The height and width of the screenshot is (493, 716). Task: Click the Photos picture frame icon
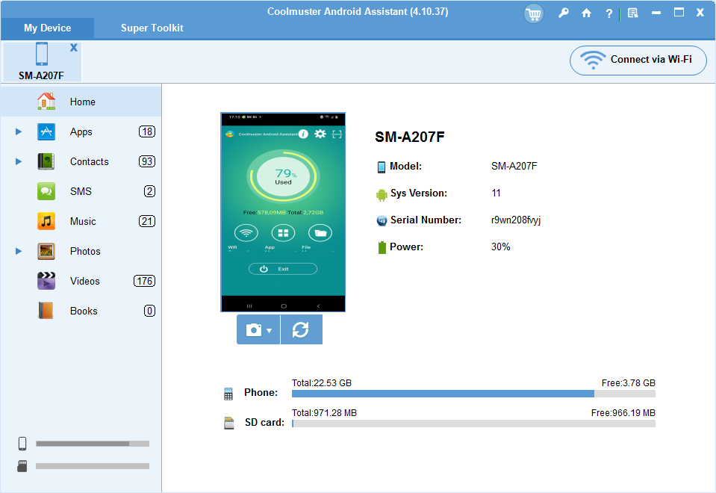coord(46,251)
